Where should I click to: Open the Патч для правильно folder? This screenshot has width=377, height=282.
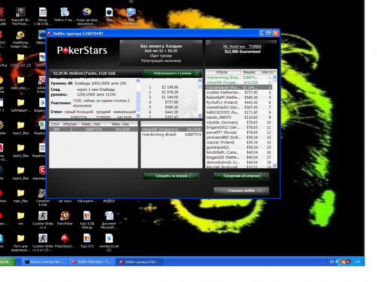click(x=20, y=243)
